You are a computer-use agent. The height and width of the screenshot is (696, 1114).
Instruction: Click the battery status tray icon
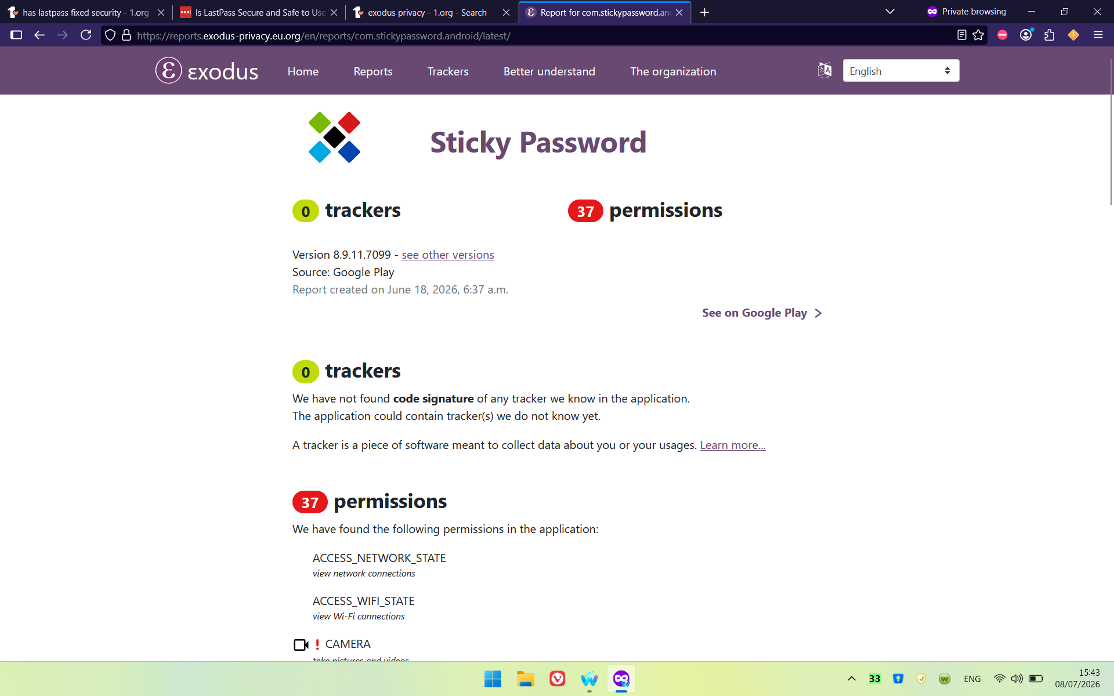tap(1036, 679)
